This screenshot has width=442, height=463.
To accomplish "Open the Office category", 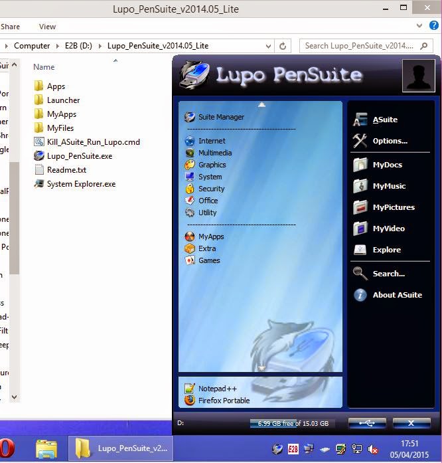I will click(x=201, y=201).
